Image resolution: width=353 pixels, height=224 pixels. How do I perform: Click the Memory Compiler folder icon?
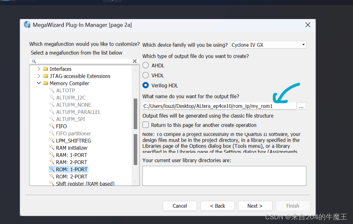tap(46, 83)
